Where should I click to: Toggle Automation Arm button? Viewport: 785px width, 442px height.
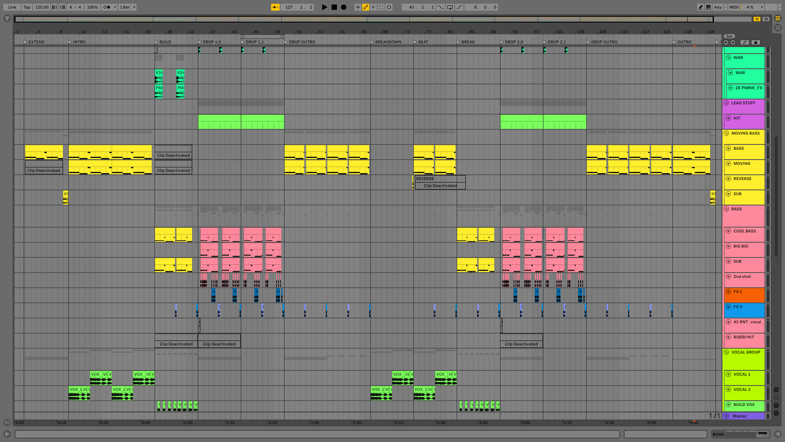366,7
